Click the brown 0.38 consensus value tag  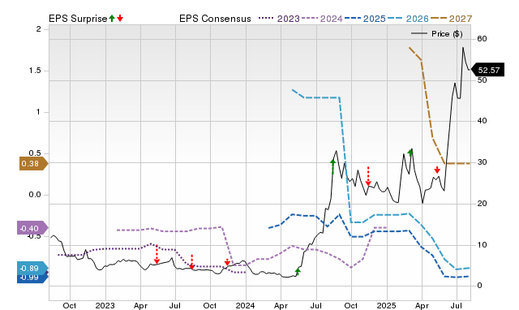coord(34,164)
